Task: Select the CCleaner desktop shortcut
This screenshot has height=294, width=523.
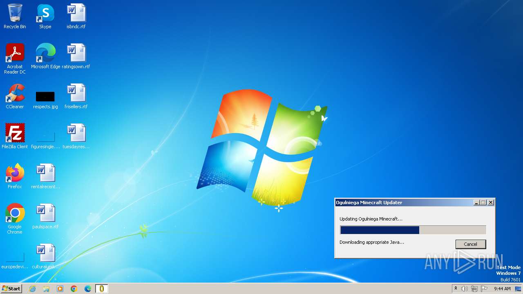Action: click(15, 96)
